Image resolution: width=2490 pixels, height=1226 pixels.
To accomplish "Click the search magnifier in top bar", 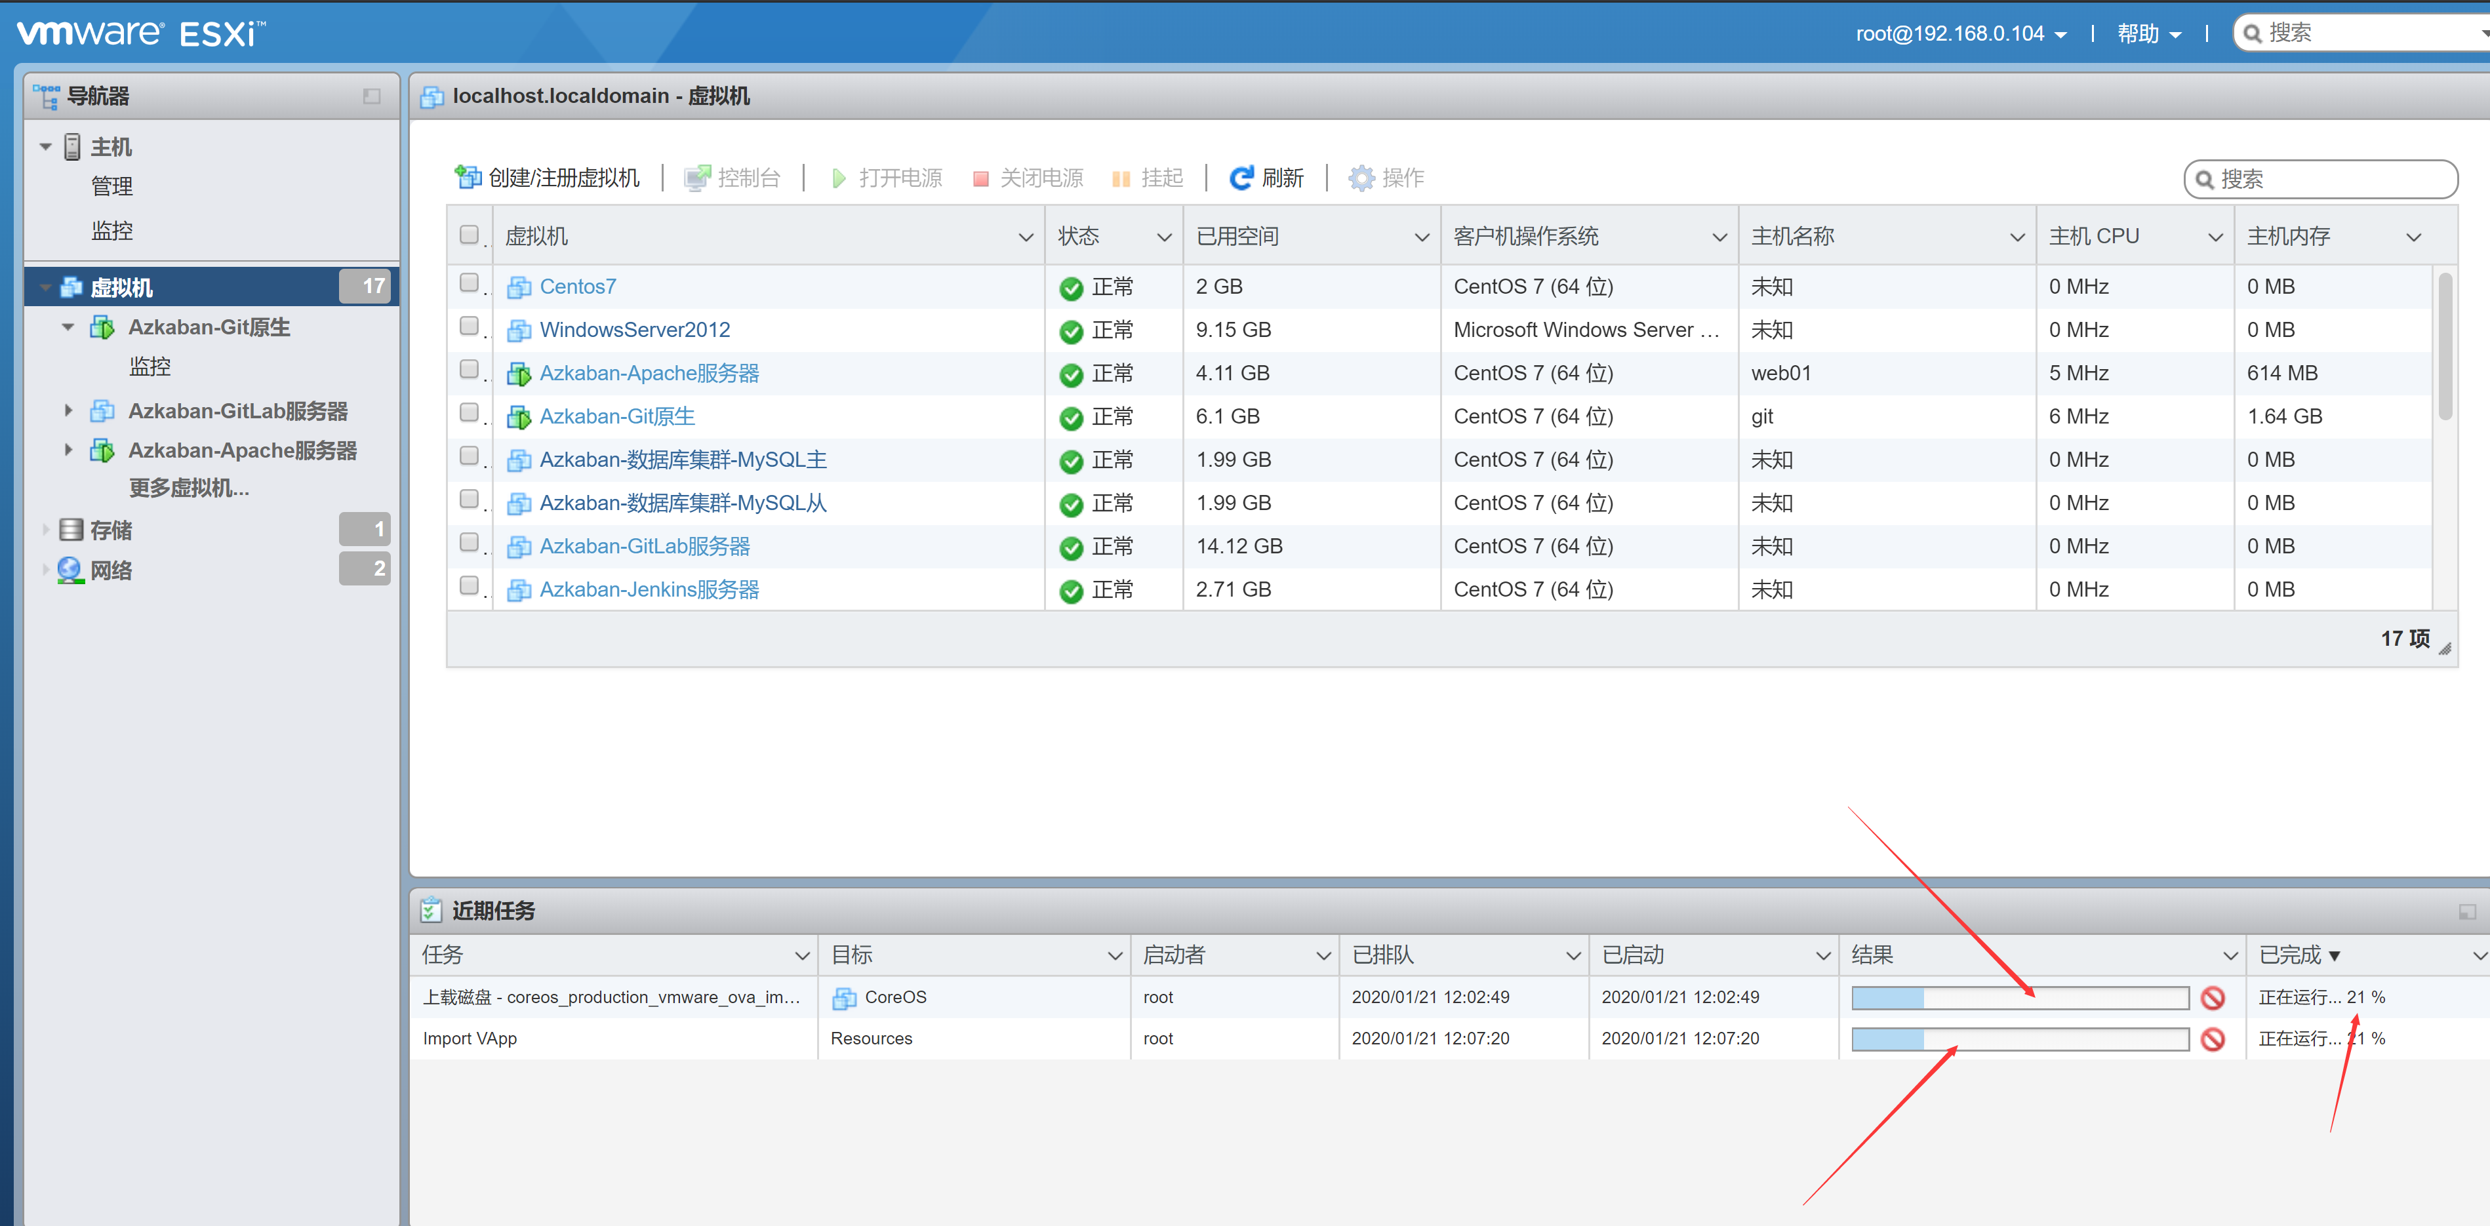I will tap(2252, 34).
